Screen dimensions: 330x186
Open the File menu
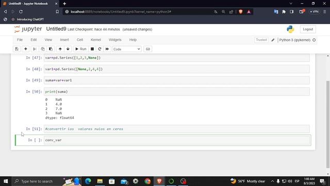[20, 40]
